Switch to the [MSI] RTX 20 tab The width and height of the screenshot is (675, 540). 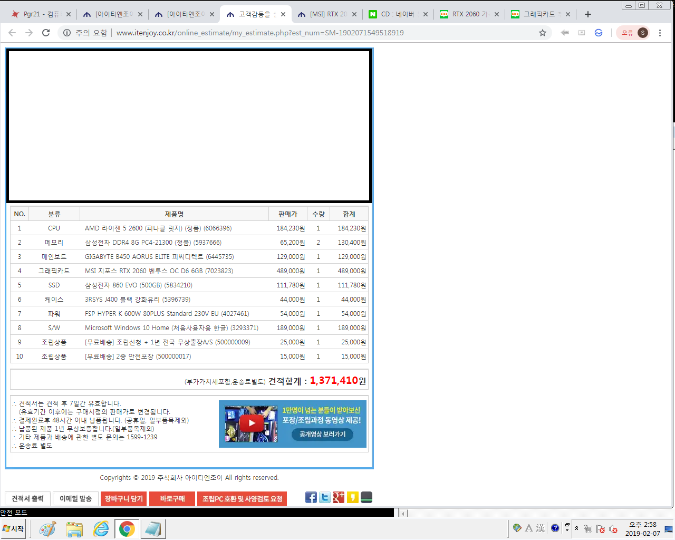pyautogui.click(x=328, y=14)
